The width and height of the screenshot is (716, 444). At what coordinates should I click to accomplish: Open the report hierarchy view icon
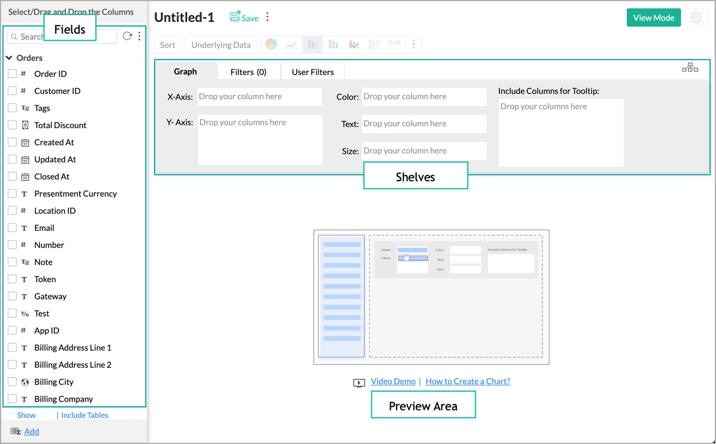pos(690,67)
